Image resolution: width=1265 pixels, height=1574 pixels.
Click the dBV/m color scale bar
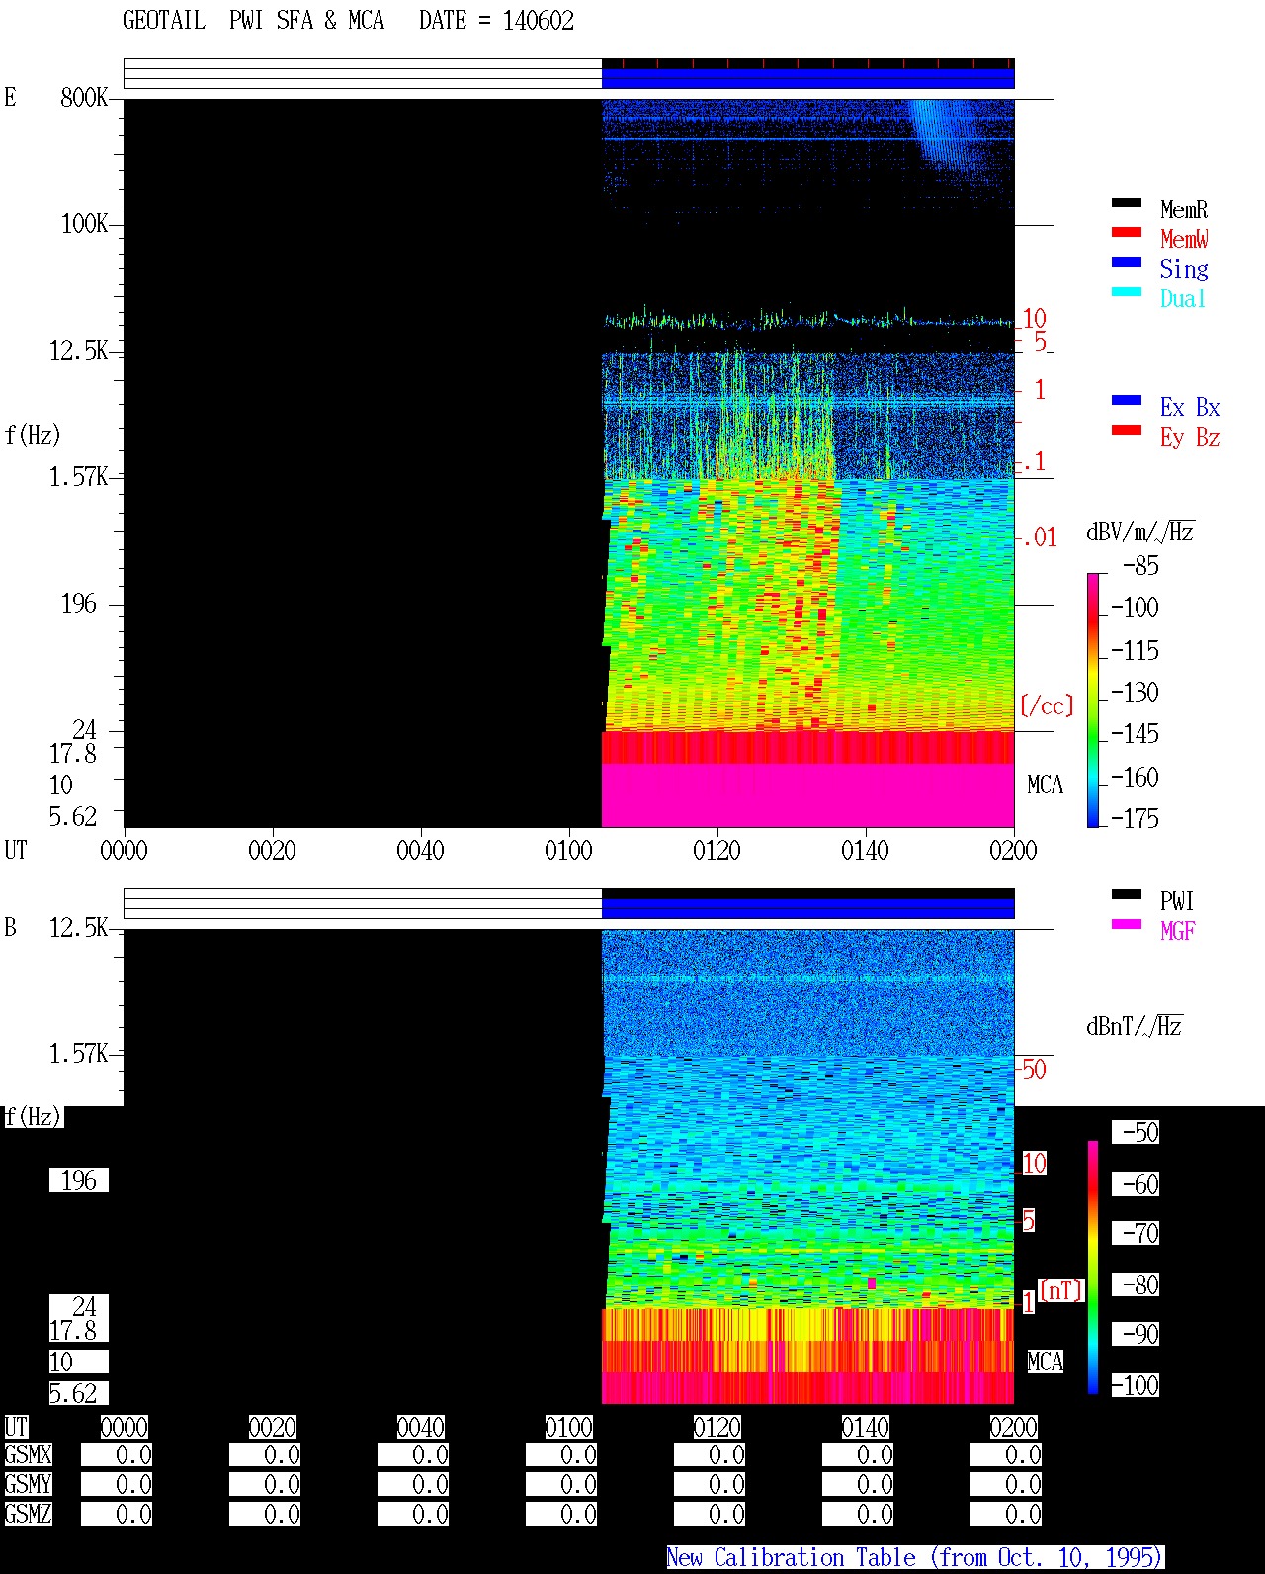pyautogui.click(x=1093, y=700)
